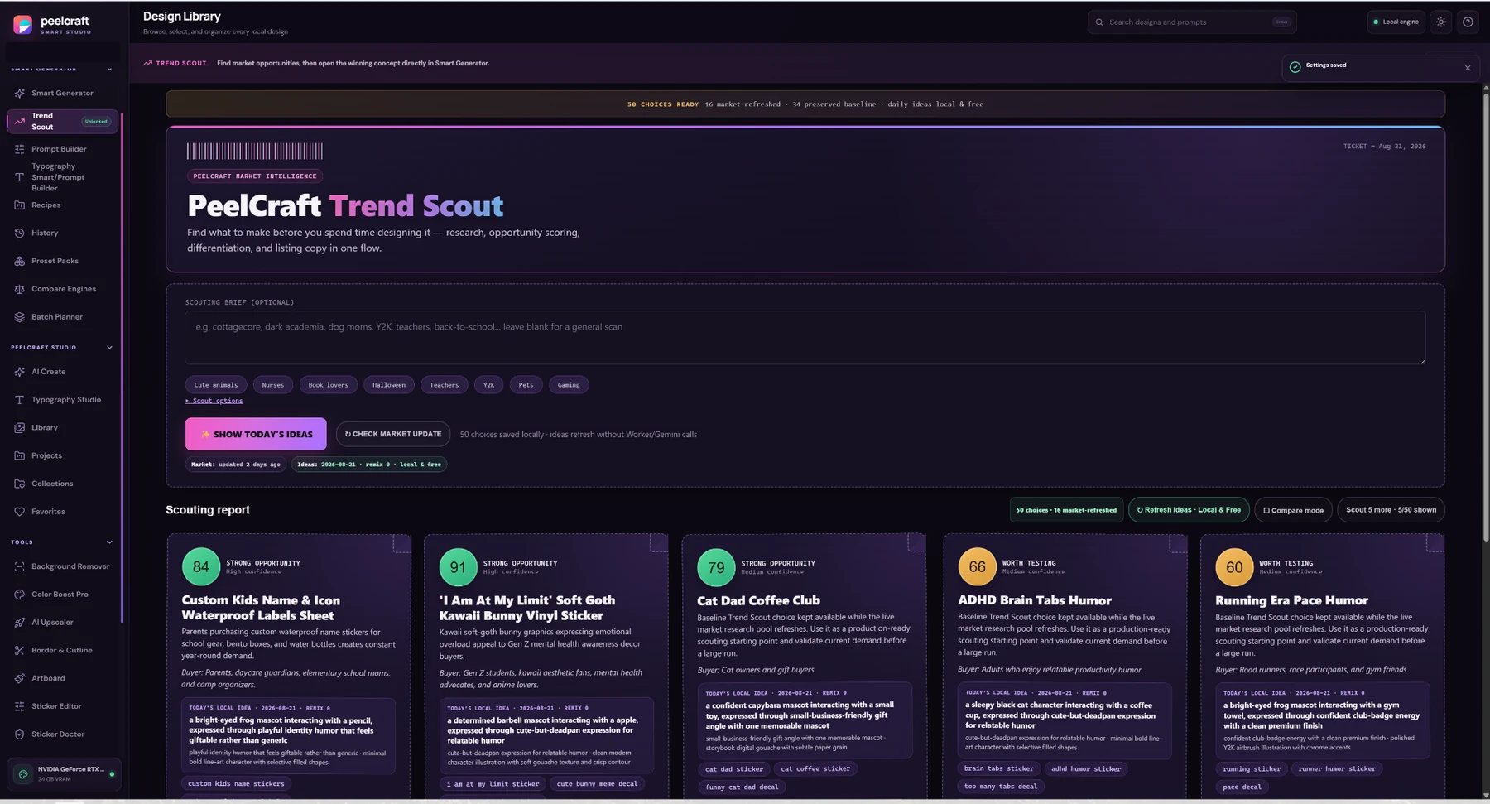The height and width of the screenshot is (804, 1490).
Task: Click Refresh Ideas Local & Free
Action: coord(1189,510)
